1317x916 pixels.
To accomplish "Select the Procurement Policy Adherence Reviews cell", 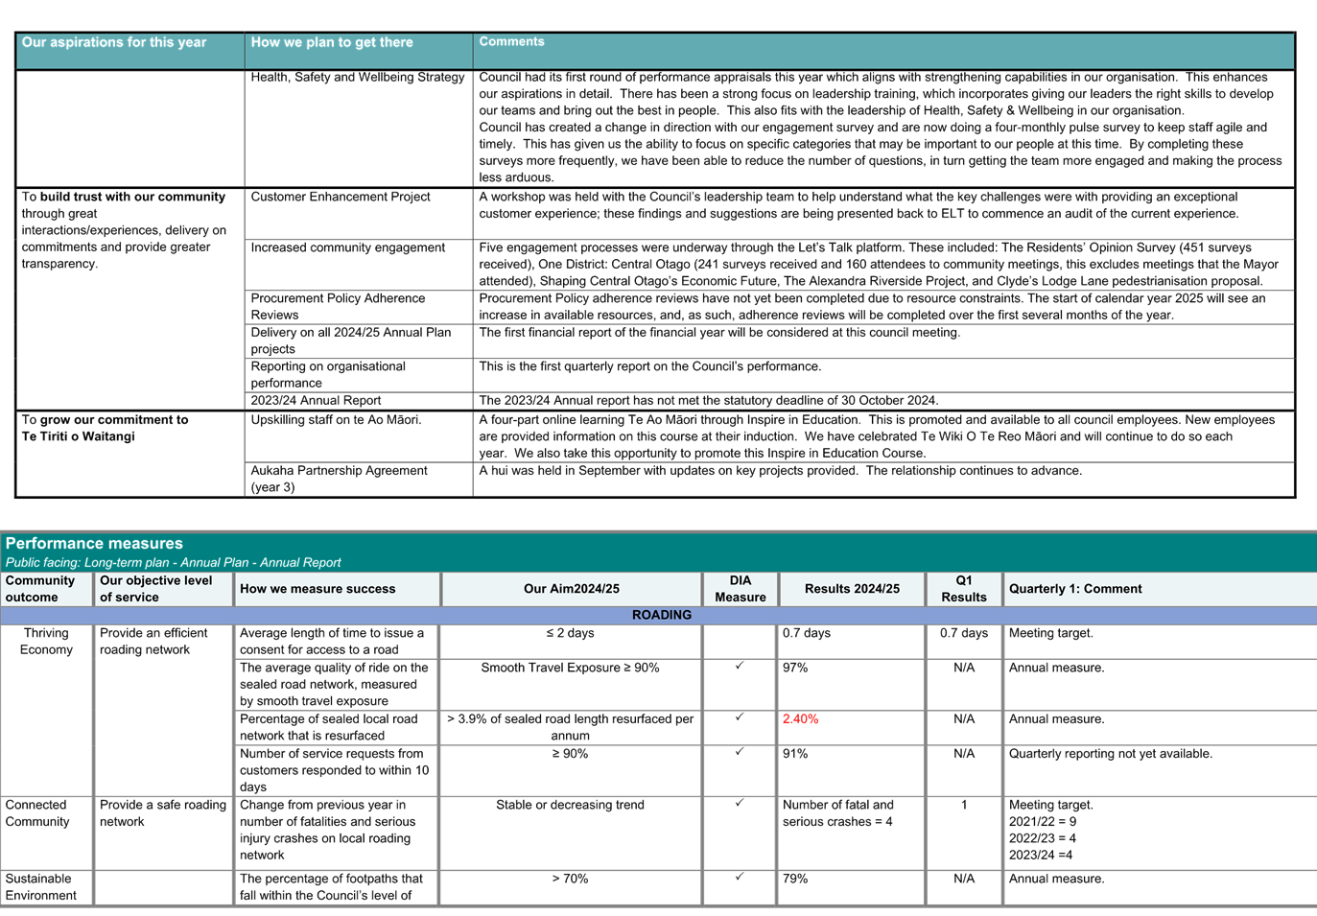I will coord(338,305).
